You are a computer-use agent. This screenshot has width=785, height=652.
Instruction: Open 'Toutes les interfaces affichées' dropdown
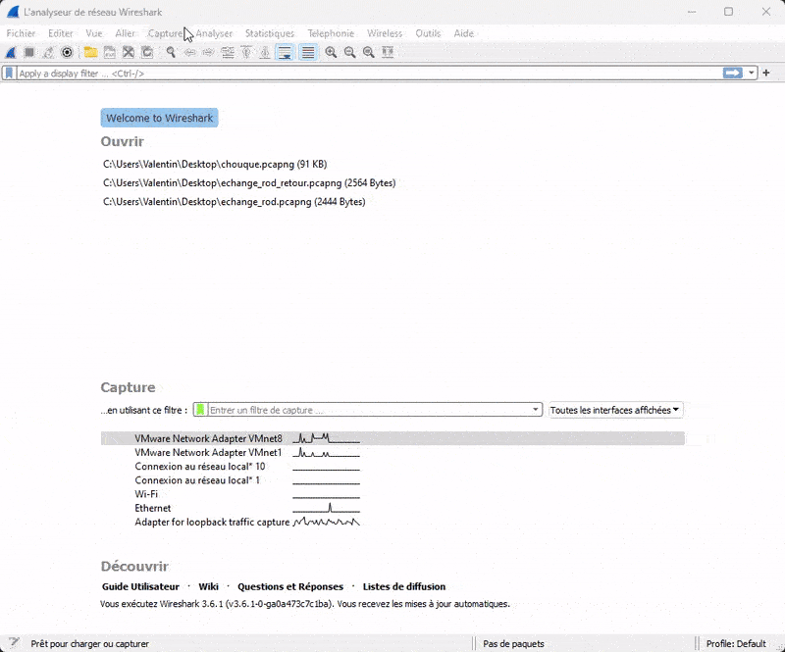615,410
